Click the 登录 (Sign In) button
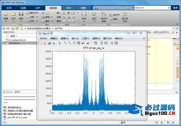This screenshot has height=126, width=181. point(175,8)
